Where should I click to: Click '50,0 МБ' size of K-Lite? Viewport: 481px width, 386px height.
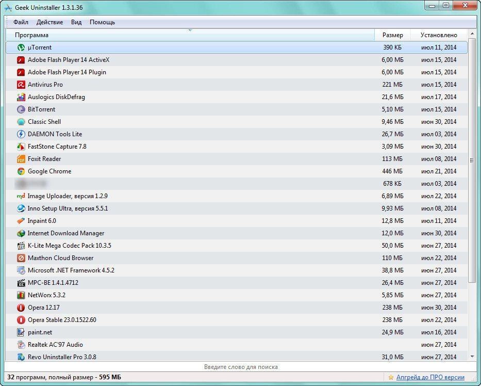pos(393,246)
